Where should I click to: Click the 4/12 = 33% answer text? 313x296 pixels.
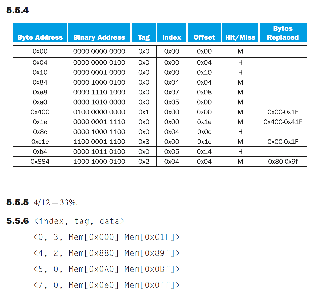55,203
